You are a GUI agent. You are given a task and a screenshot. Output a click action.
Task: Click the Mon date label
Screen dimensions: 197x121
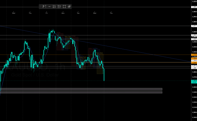(63, 13)
